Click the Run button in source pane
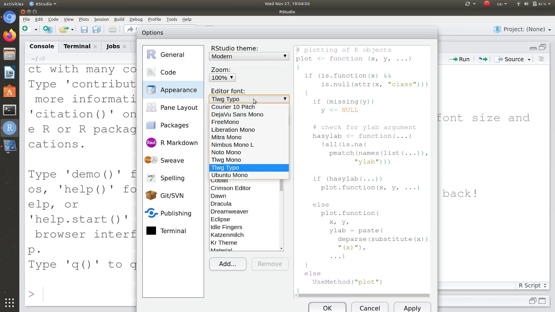This screenshot has height=312, width=555. [x=459, y=59]
